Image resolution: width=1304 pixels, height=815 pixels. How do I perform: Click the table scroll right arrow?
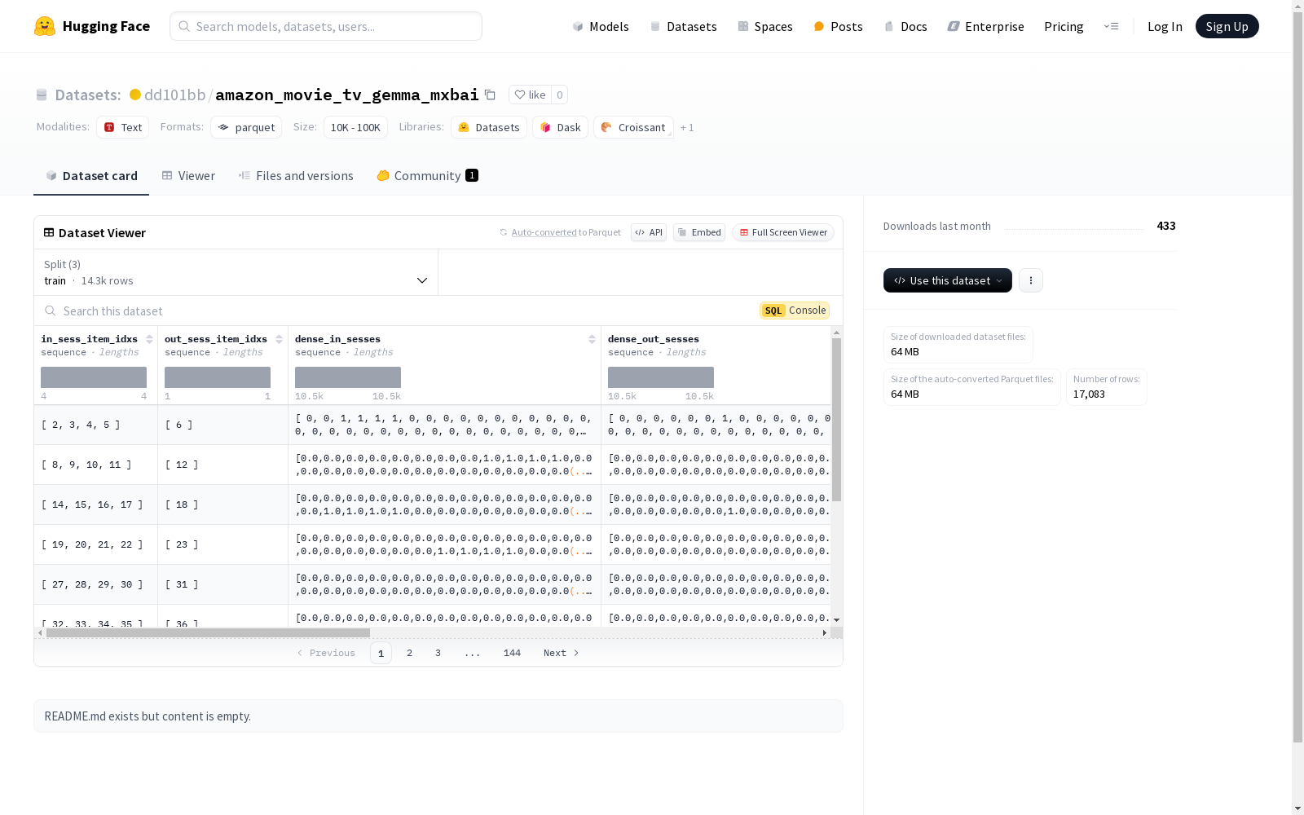(x=825, y=632)
